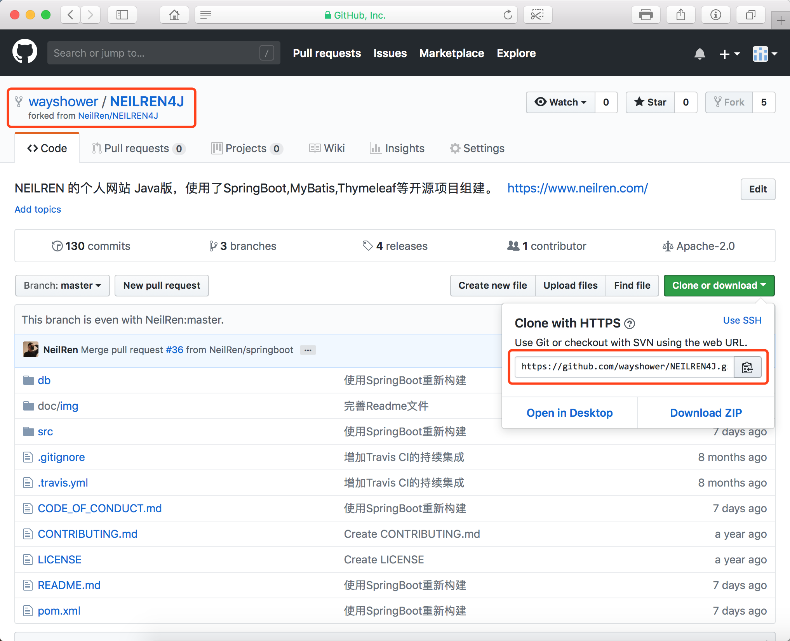
Task: Open the db folder
Action: (x=44, y=380)
